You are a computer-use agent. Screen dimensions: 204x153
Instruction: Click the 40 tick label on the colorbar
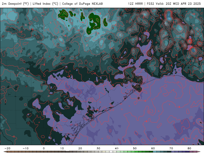[x=117, y=148]
